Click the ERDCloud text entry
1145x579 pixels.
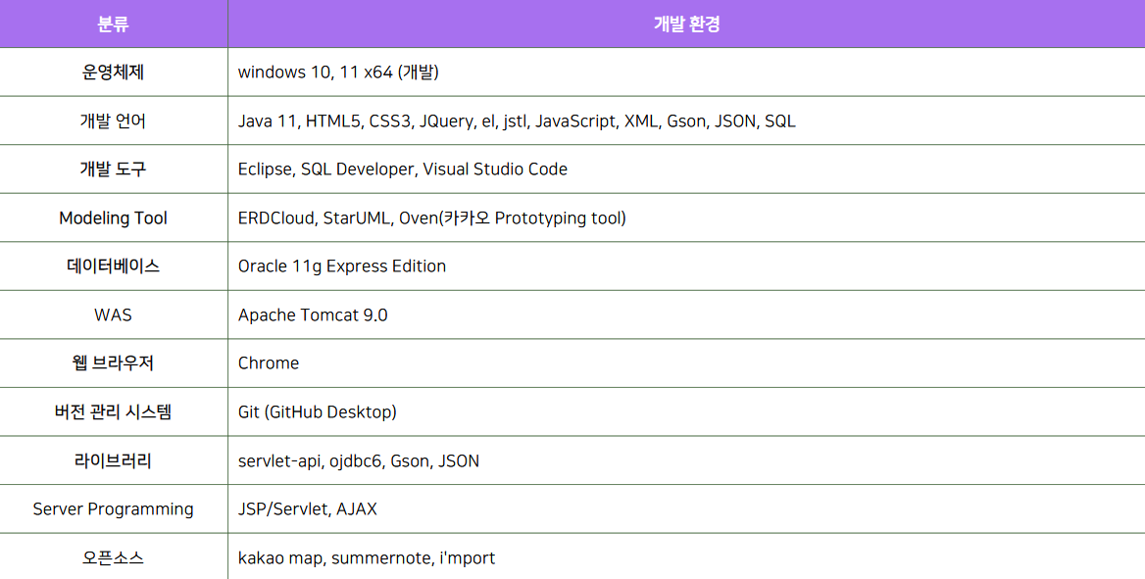point(277,217)
